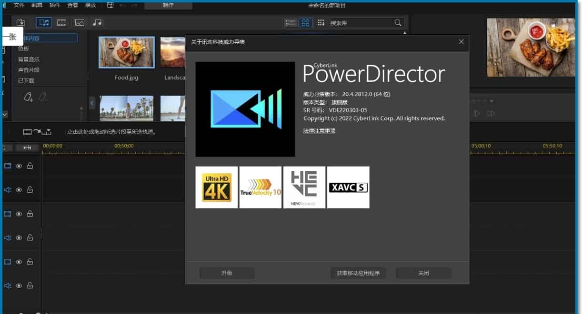Lock the first video track
The image size is (582, 314).
(30, 166)
